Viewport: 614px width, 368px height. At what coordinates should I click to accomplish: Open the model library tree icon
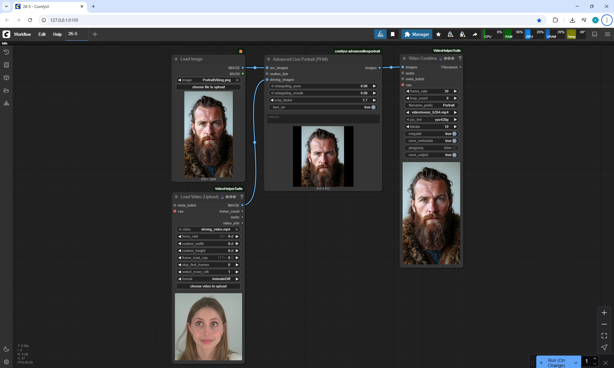click(6, 103)
